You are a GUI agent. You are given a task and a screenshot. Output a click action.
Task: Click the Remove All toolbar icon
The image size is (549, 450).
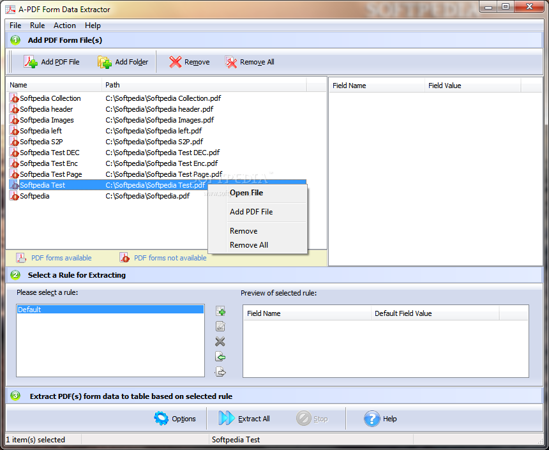tap(230, 62)
